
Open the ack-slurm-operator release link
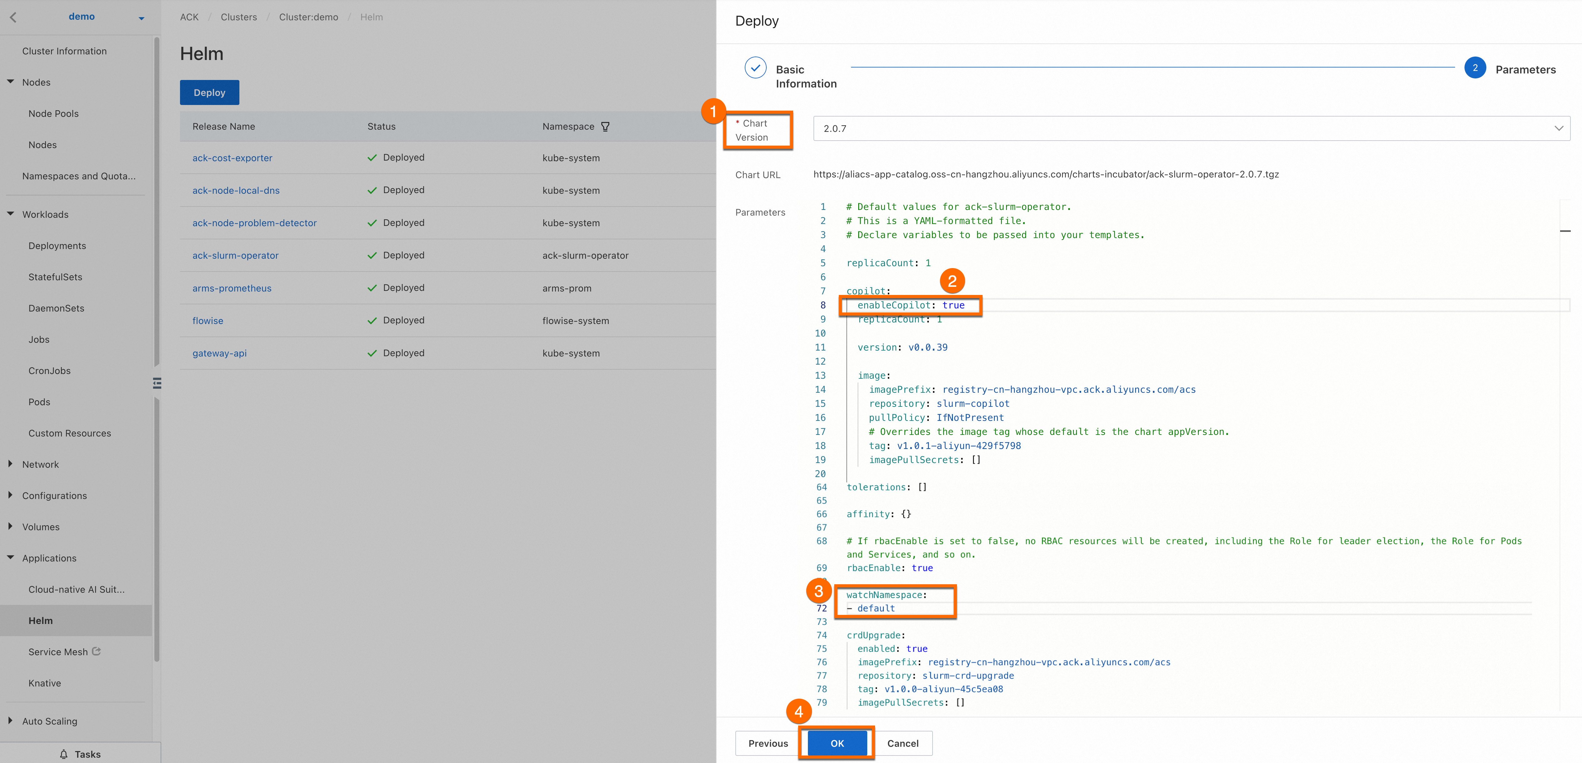coord(235,255)
